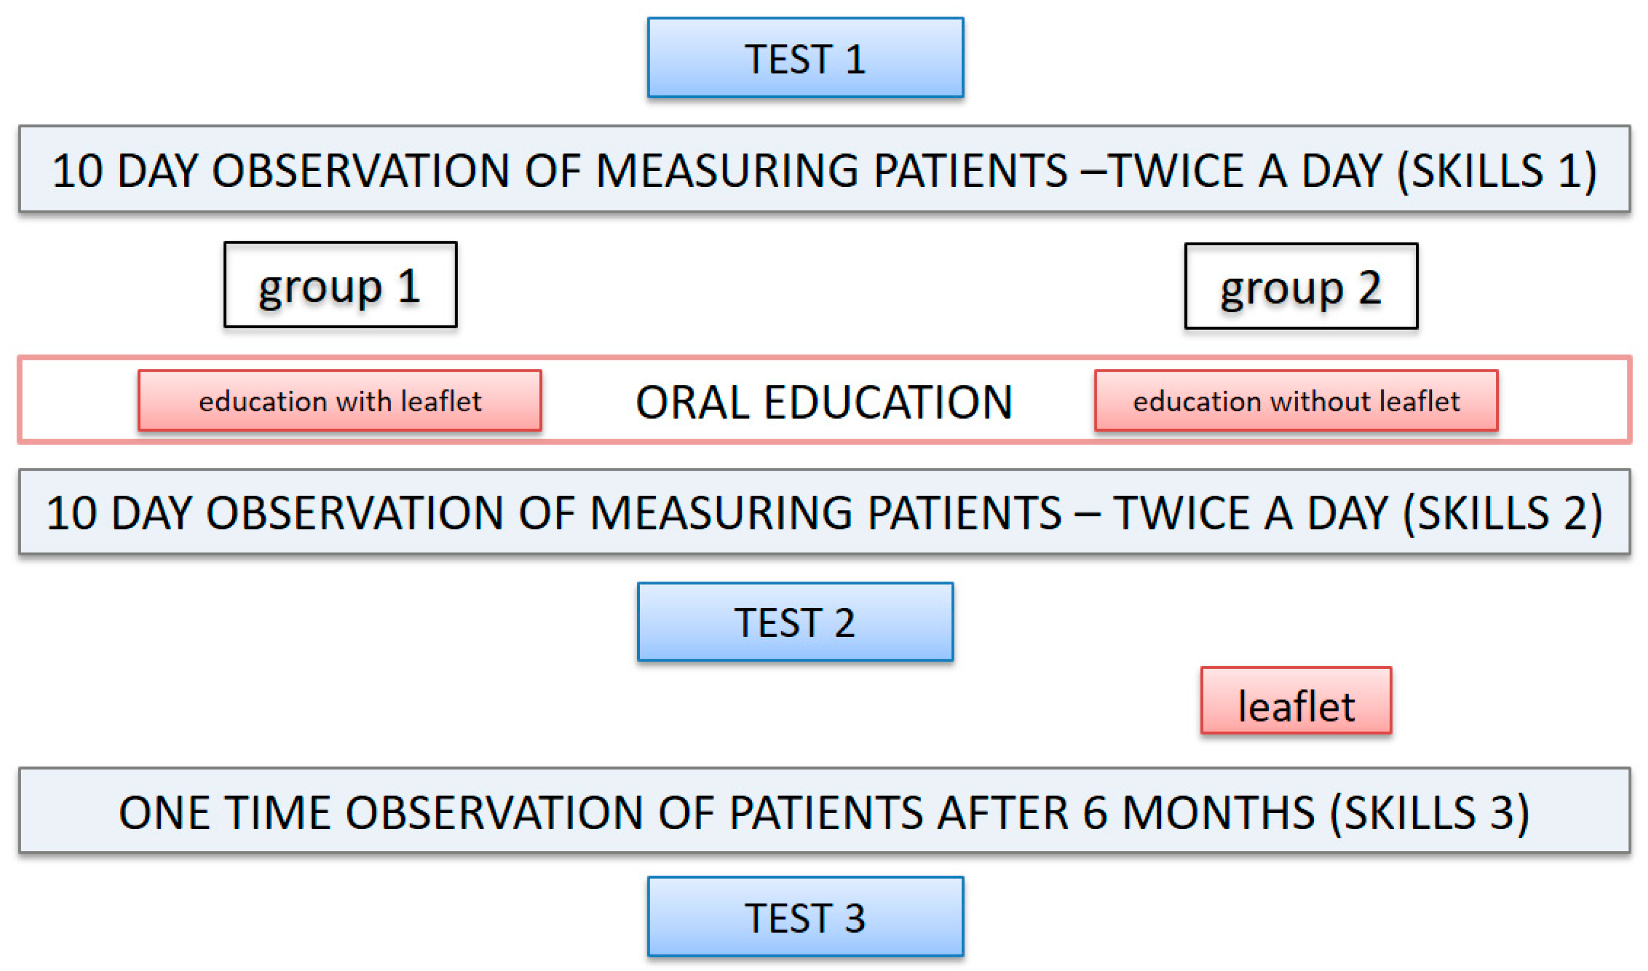The height and width of the screenshot is (971, 1648).
Task: Select the first 10 day observation box
Action: (x=823, y=169)
